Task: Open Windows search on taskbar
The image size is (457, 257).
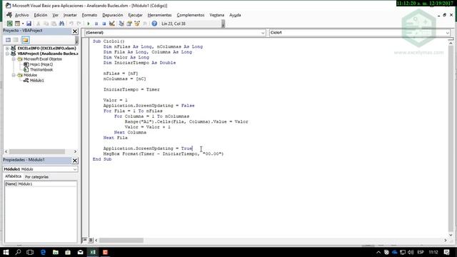Action: tap(18, 252)
